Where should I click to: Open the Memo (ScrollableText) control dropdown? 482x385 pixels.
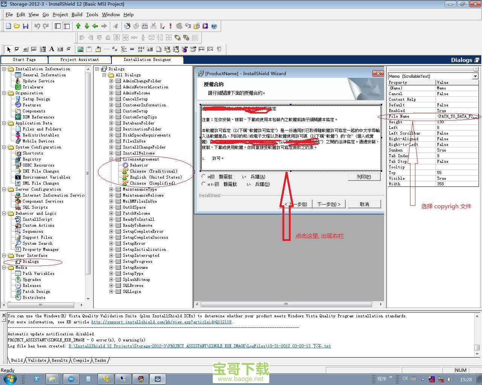tap(475, 76)
